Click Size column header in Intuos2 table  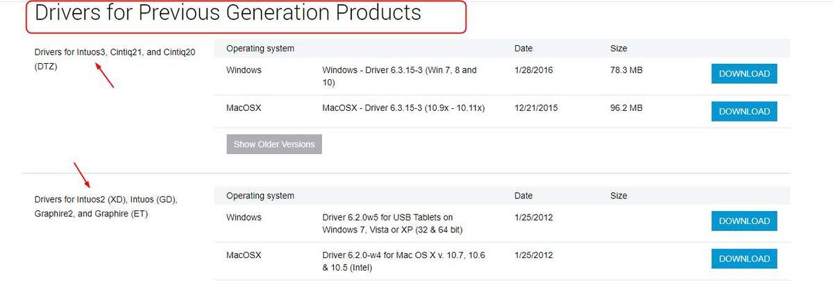[619, 196]
